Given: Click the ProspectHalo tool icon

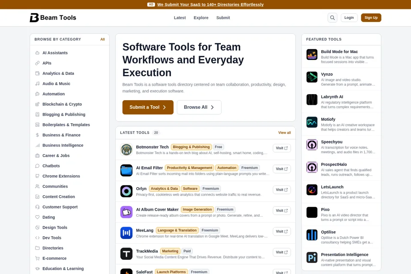Looking at the screenshot, I should [x=312, y=167].
